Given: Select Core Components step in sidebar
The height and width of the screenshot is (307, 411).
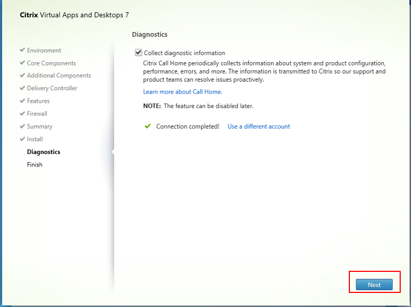Looking at the screenshot, I should click(x=51, y=63).
